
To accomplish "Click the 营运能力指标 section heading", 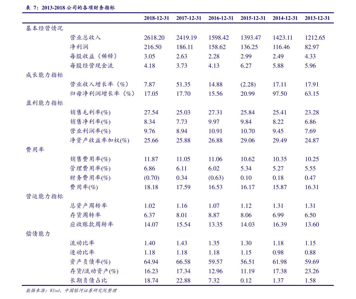I will [x=44, y=197].
